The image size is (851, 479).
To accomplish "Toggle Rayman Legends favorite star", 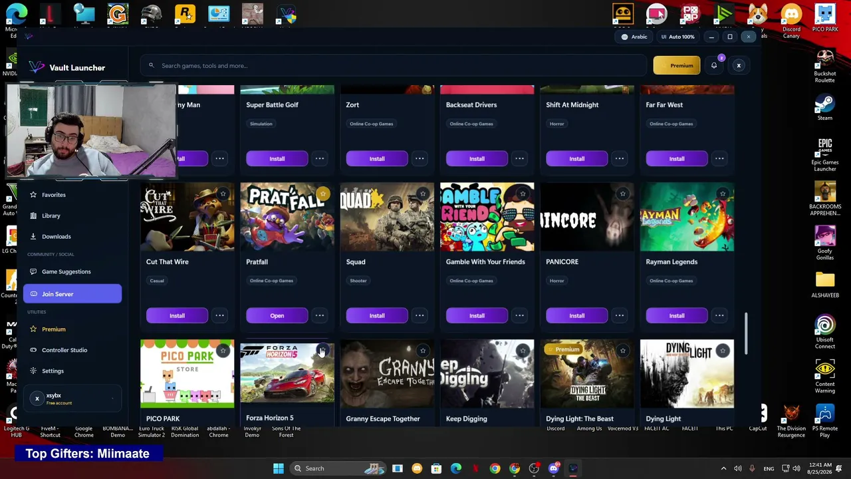I will coord(723,194).
